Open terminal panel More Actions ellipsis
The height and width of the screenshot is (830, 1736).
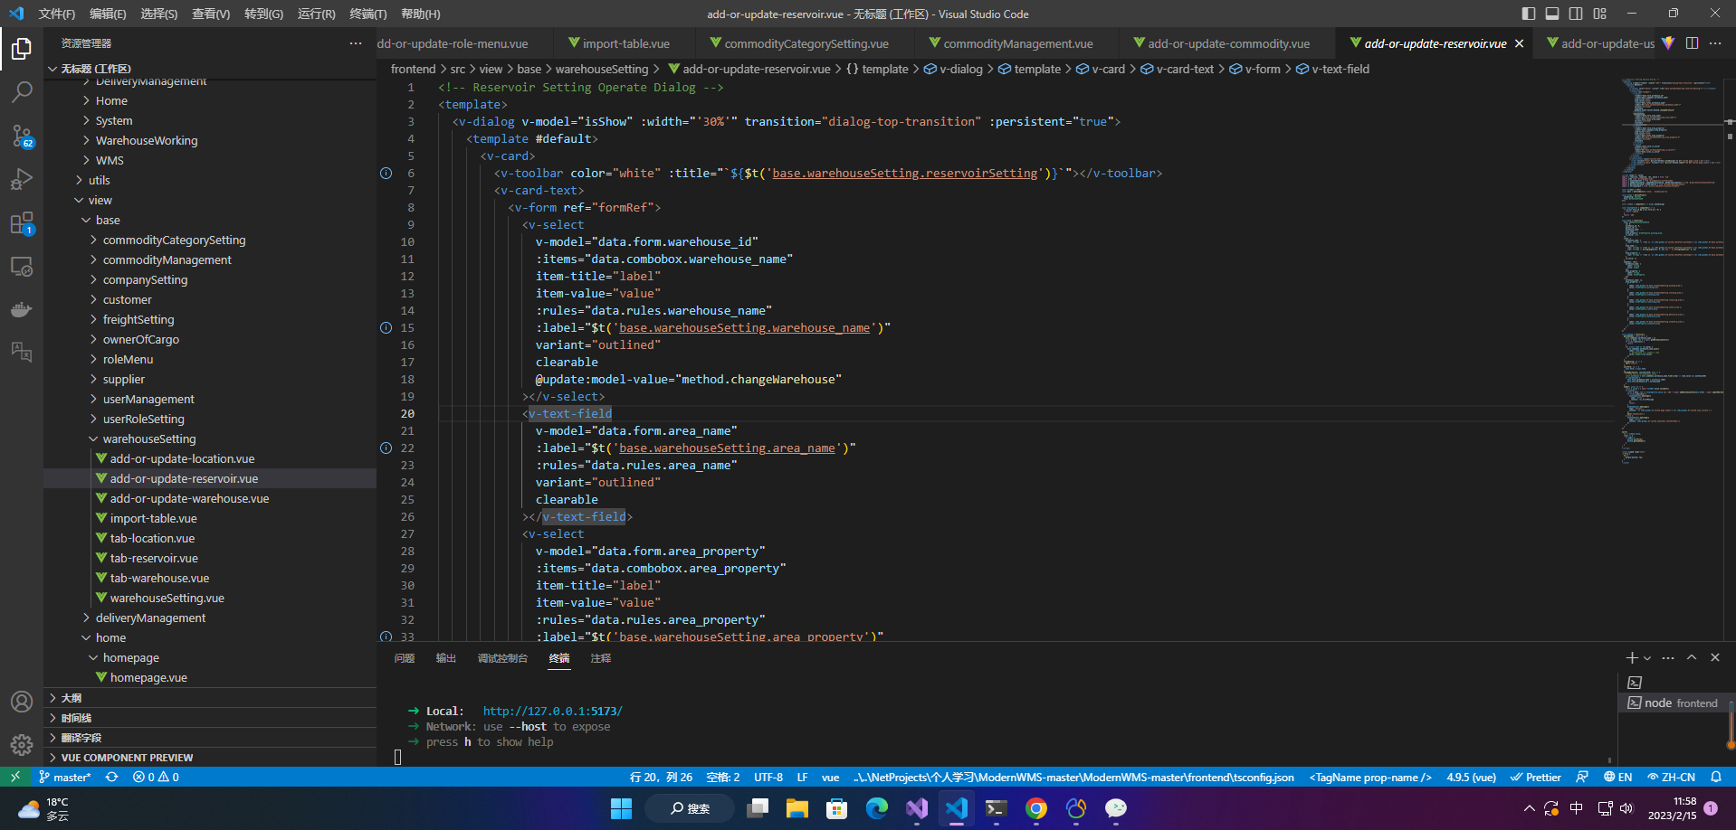tap(1668, 658)
